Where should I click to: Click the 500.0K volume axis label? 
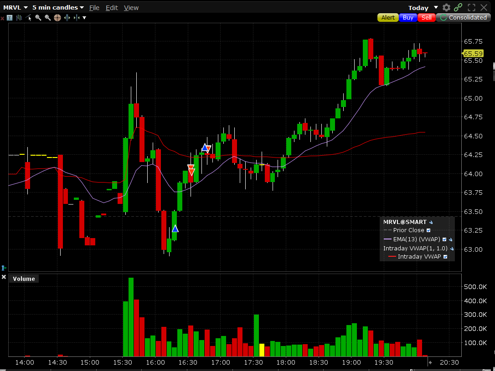(475, 287)
